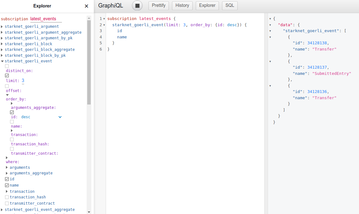The width and height of the screenshot is (359, 214).
Task: Expand the where argument
Action: point(7,158)
